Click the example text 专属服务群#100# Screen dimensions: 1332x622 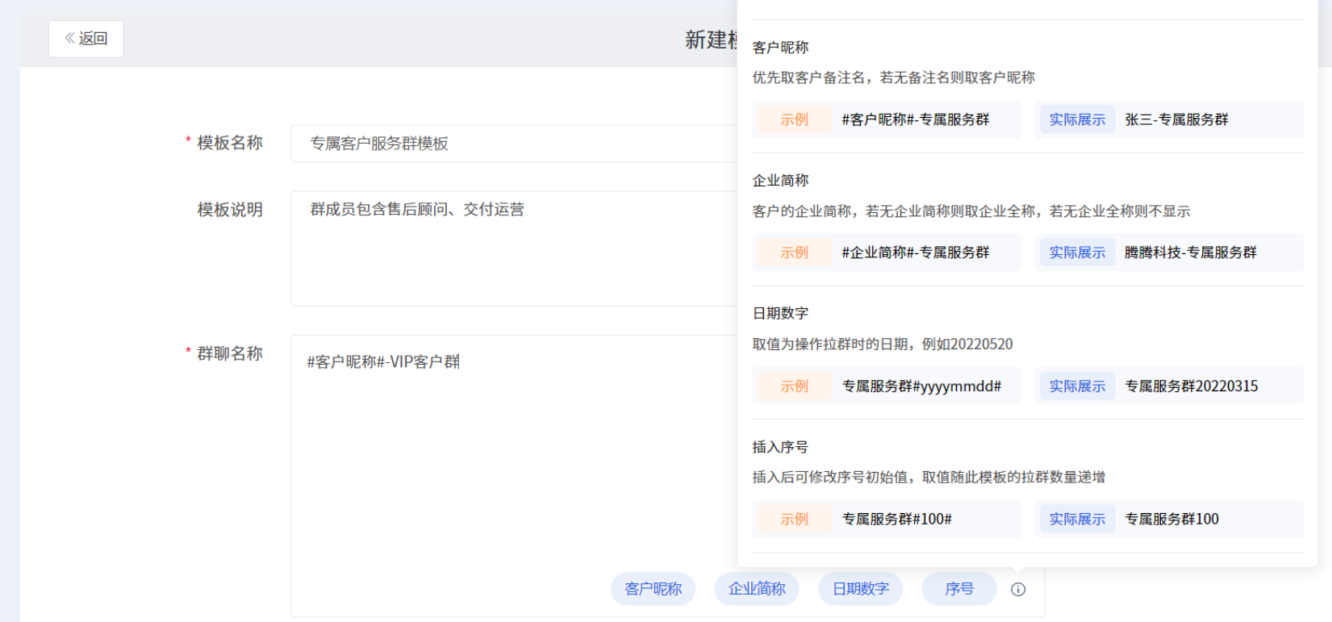(x=896, y=520)
